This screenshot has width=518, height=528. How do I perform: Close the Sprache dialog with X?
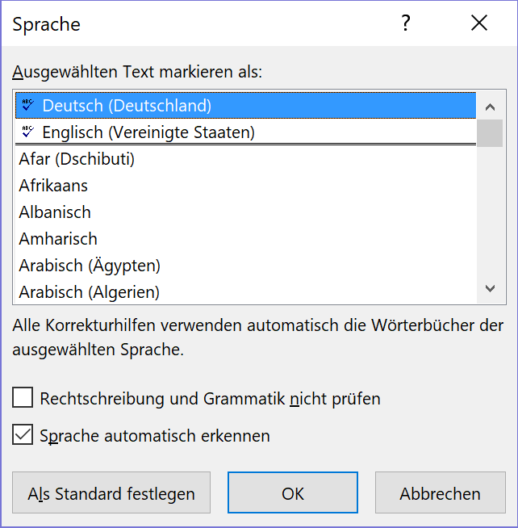pos(479,23)
